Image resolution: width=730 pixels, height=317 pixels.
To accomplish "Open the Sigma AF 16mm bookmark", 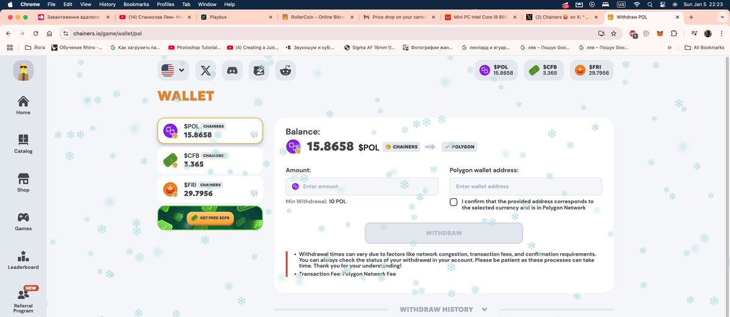I will [369, 47].
